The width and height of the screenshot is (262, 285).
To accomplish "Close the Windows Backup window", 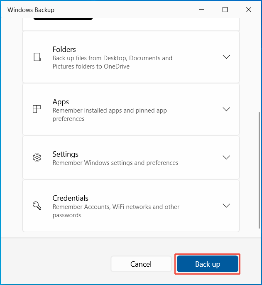I will click(249, 10).
